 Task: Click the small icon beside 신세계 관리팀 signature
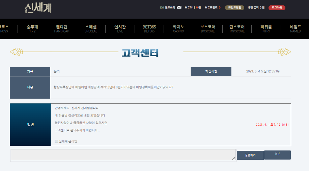pyautogui.click(x=56, y=141)
